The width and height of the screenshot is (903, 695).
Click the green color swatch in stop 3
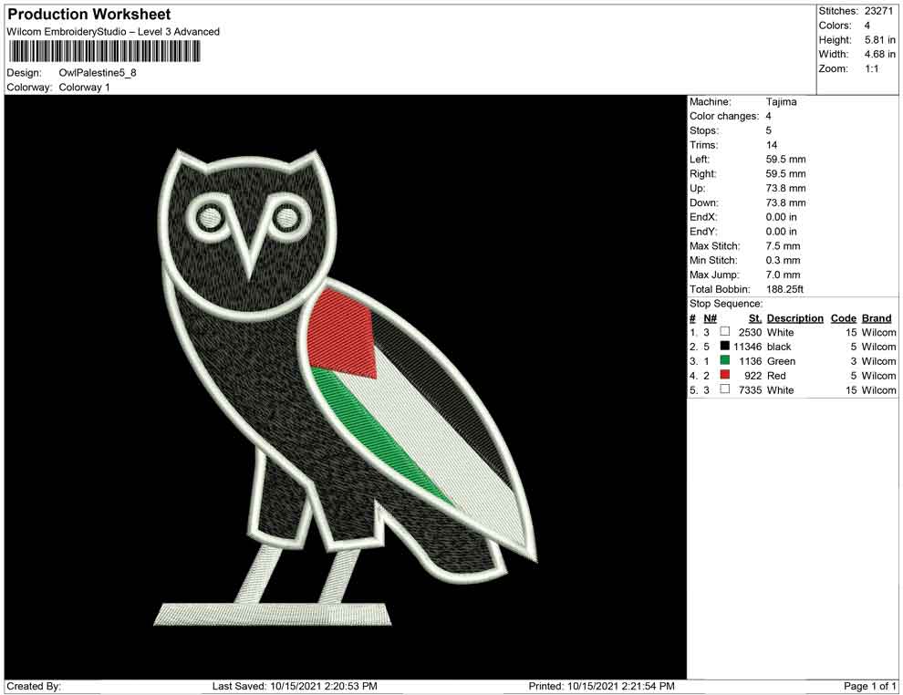point(724,360)
